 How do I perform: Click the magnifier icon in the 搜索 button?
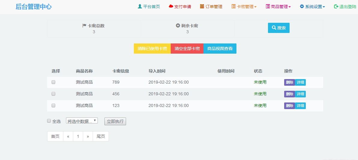click(x=274, y=28)
